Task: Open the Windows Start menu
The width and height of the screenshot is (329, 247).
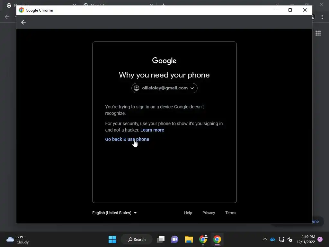Action: 112,239
